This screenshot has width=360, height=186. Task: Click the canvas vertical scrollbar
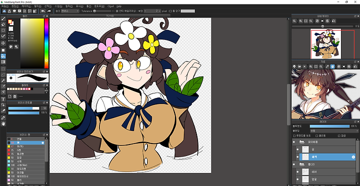coord(288,104)
